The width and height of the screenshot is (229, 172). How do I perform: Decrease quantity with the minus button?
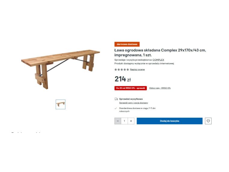click(x=118, y=121)
